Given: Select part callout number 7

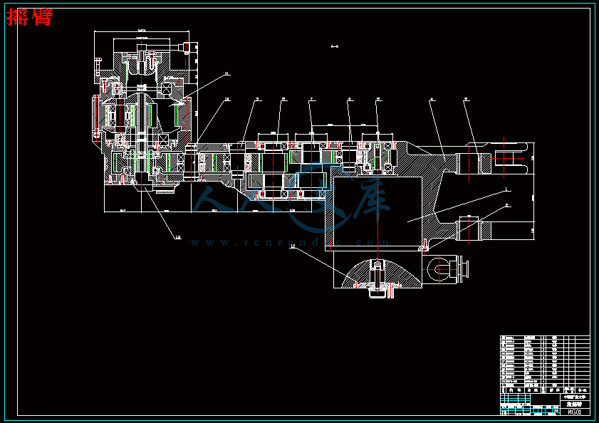Looking at the screenshot, I should pyautogui.click(x=311, y=100).
